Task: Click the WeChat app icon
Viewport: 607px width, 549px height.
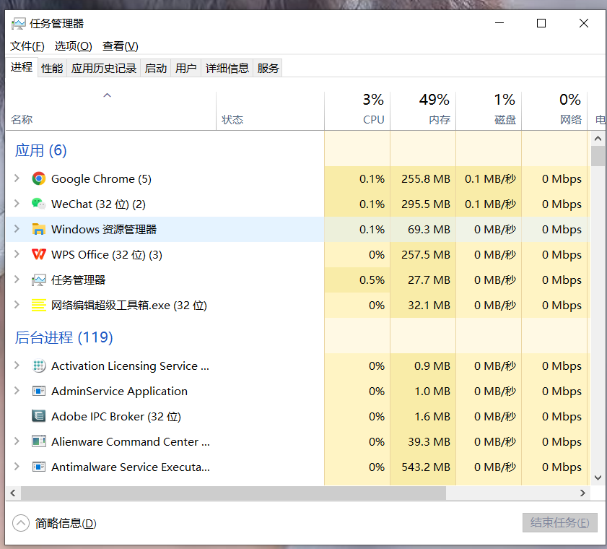Action: (39, 204)
